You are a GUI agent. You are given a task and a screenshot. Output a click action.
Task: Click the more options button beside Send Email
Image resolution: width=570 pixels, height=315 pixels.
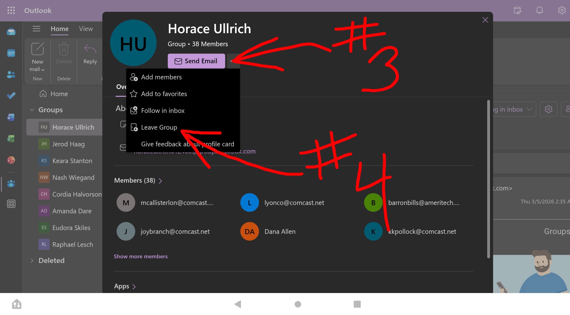[233, 61]
